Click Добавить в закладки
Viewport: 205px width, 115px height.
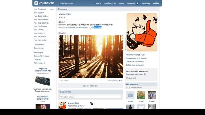click(x=135, y=65)
